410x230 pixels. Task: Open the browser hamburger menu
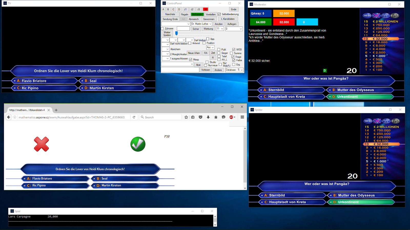[x=242, y=117]
